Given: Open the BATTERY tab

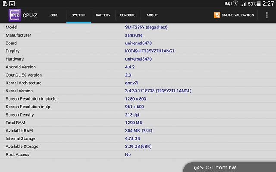Looking at the screenshot, I should coord(103,15).
